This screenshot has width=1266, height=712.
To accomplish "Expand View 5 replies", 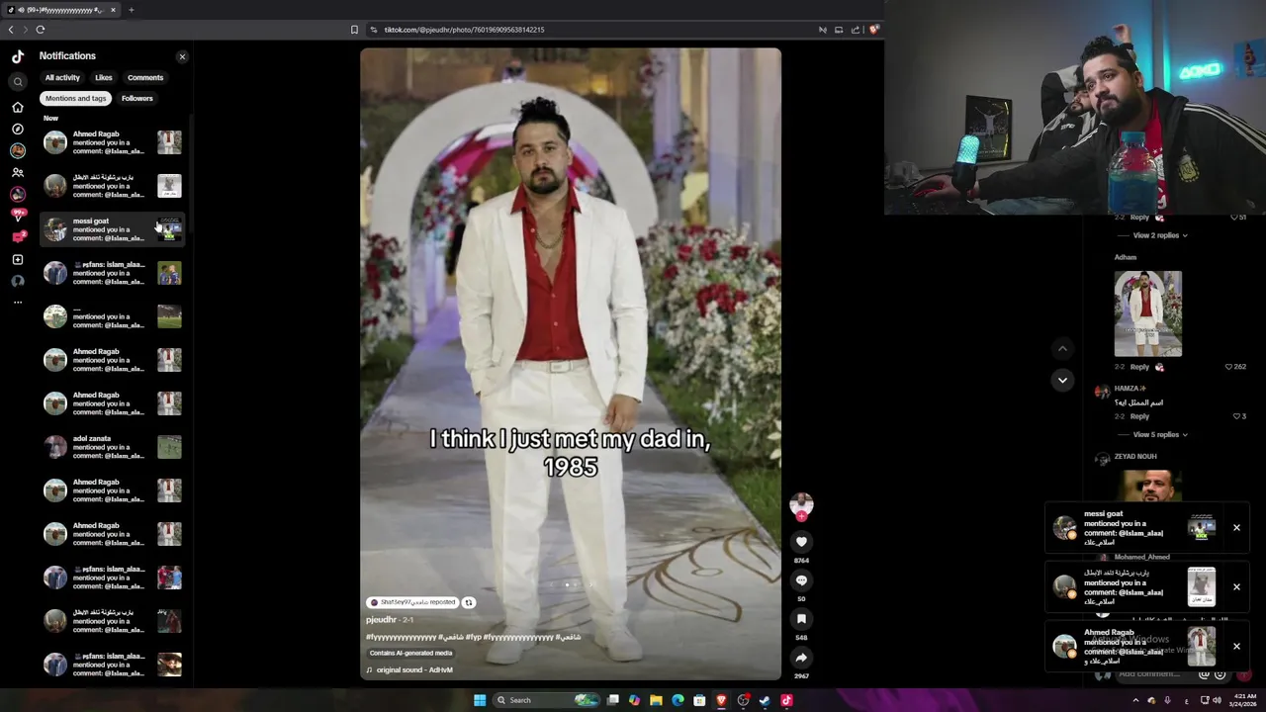I will tap(1159, 434).
